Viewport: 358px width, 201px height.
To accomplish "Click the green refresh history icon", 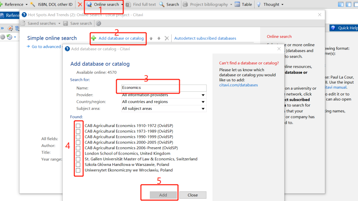I will (9, 37).
